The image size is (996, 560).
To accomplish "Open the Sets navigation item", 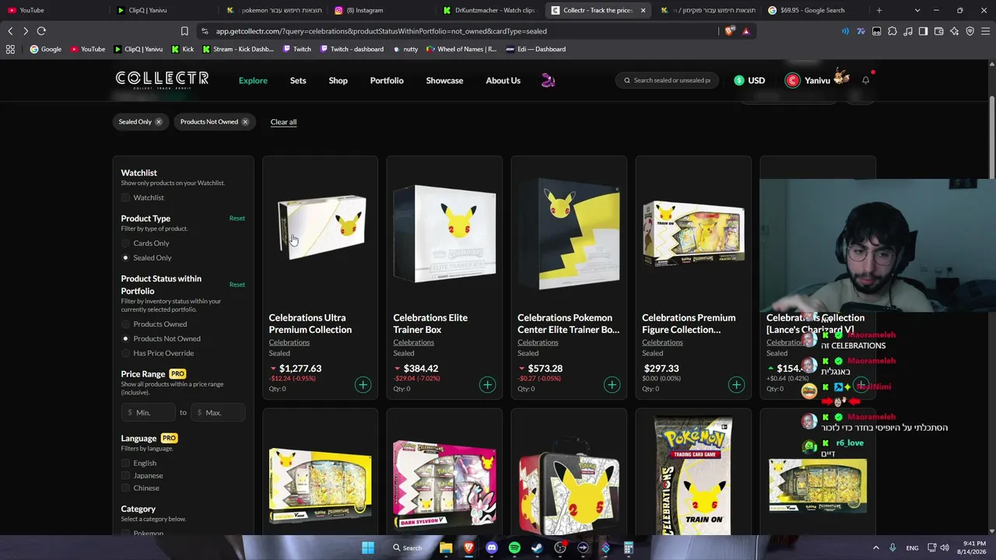I will coord(298,80).
